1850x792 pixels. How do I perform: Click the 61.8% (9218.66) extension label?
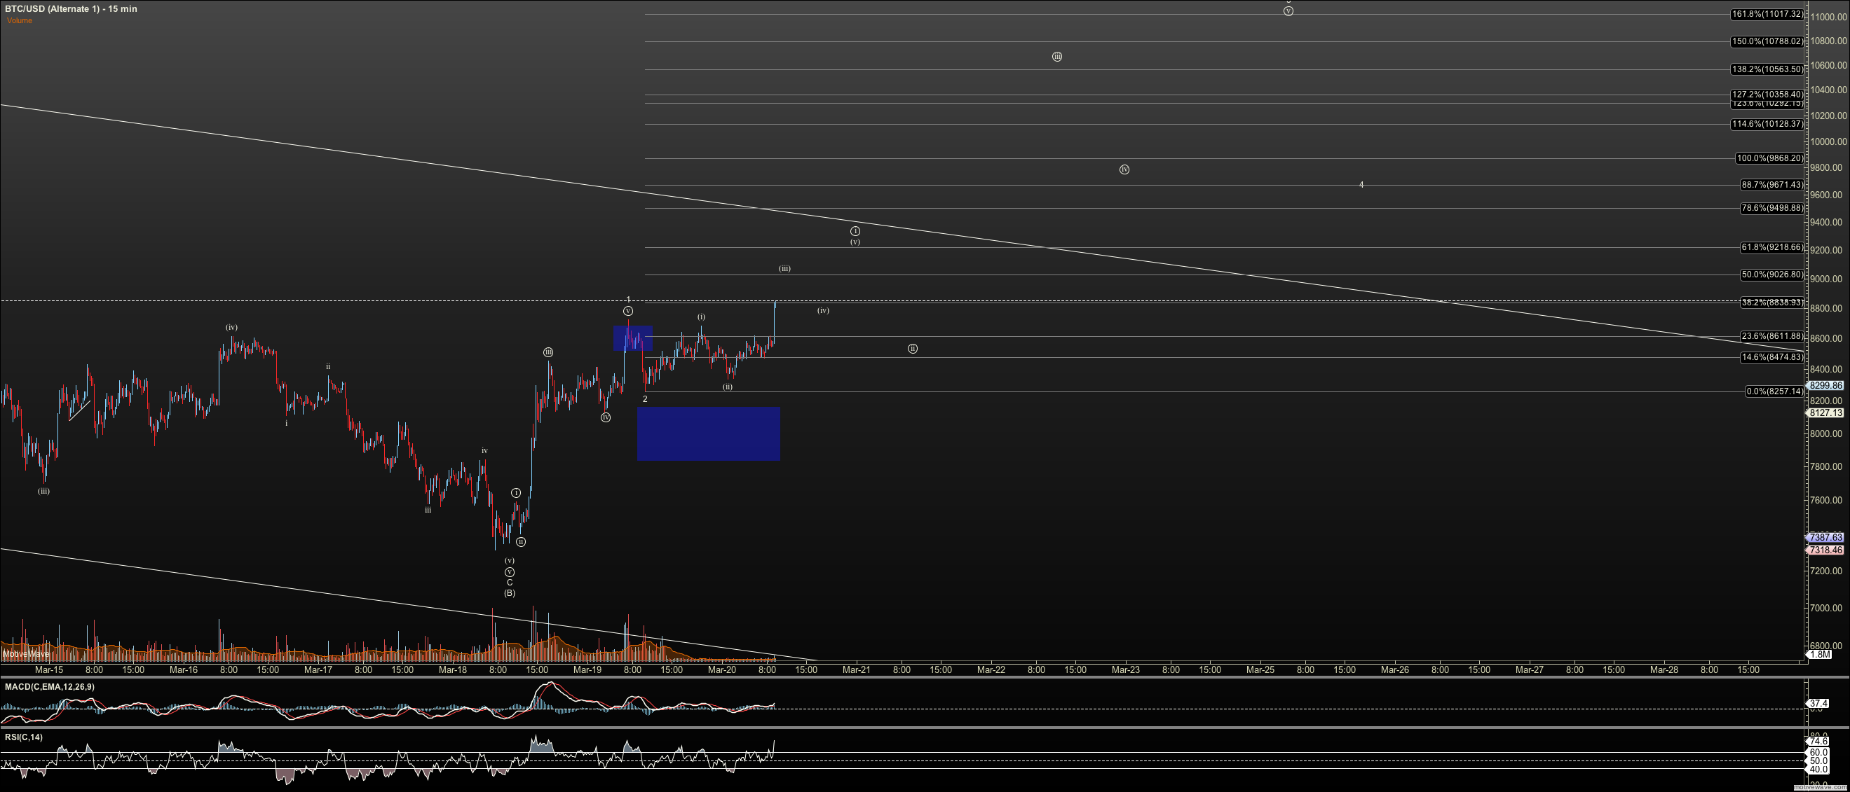pos(1771,247)
